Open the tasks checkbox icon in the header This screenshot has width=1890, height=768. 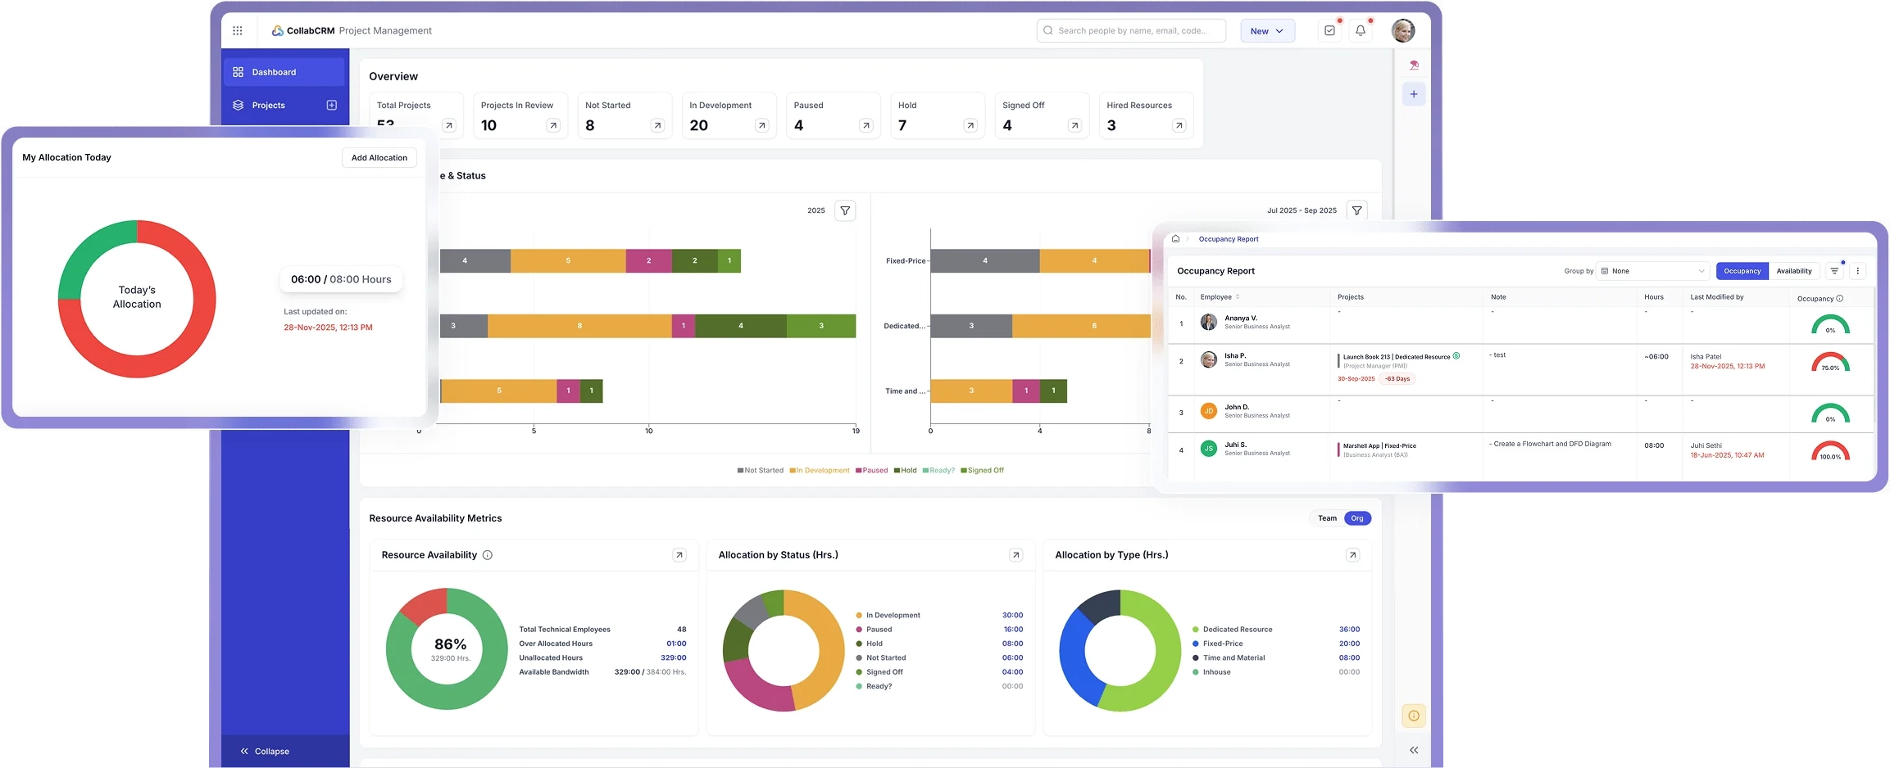coord(1329,29)
